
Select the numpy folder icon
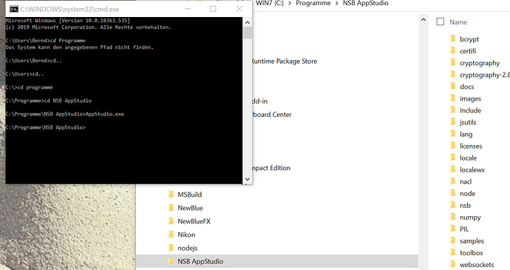pyautogui.click(x=453, y=217)
